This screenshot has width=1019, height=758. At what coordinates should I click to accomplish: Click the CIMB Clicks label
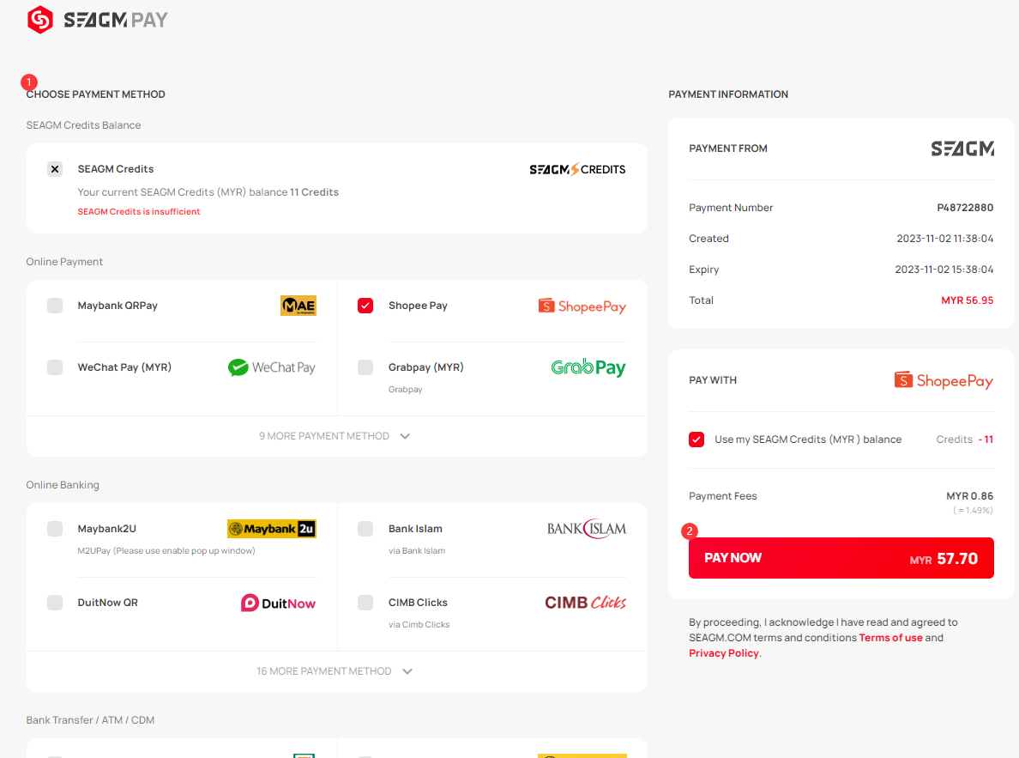coord(418,603)
